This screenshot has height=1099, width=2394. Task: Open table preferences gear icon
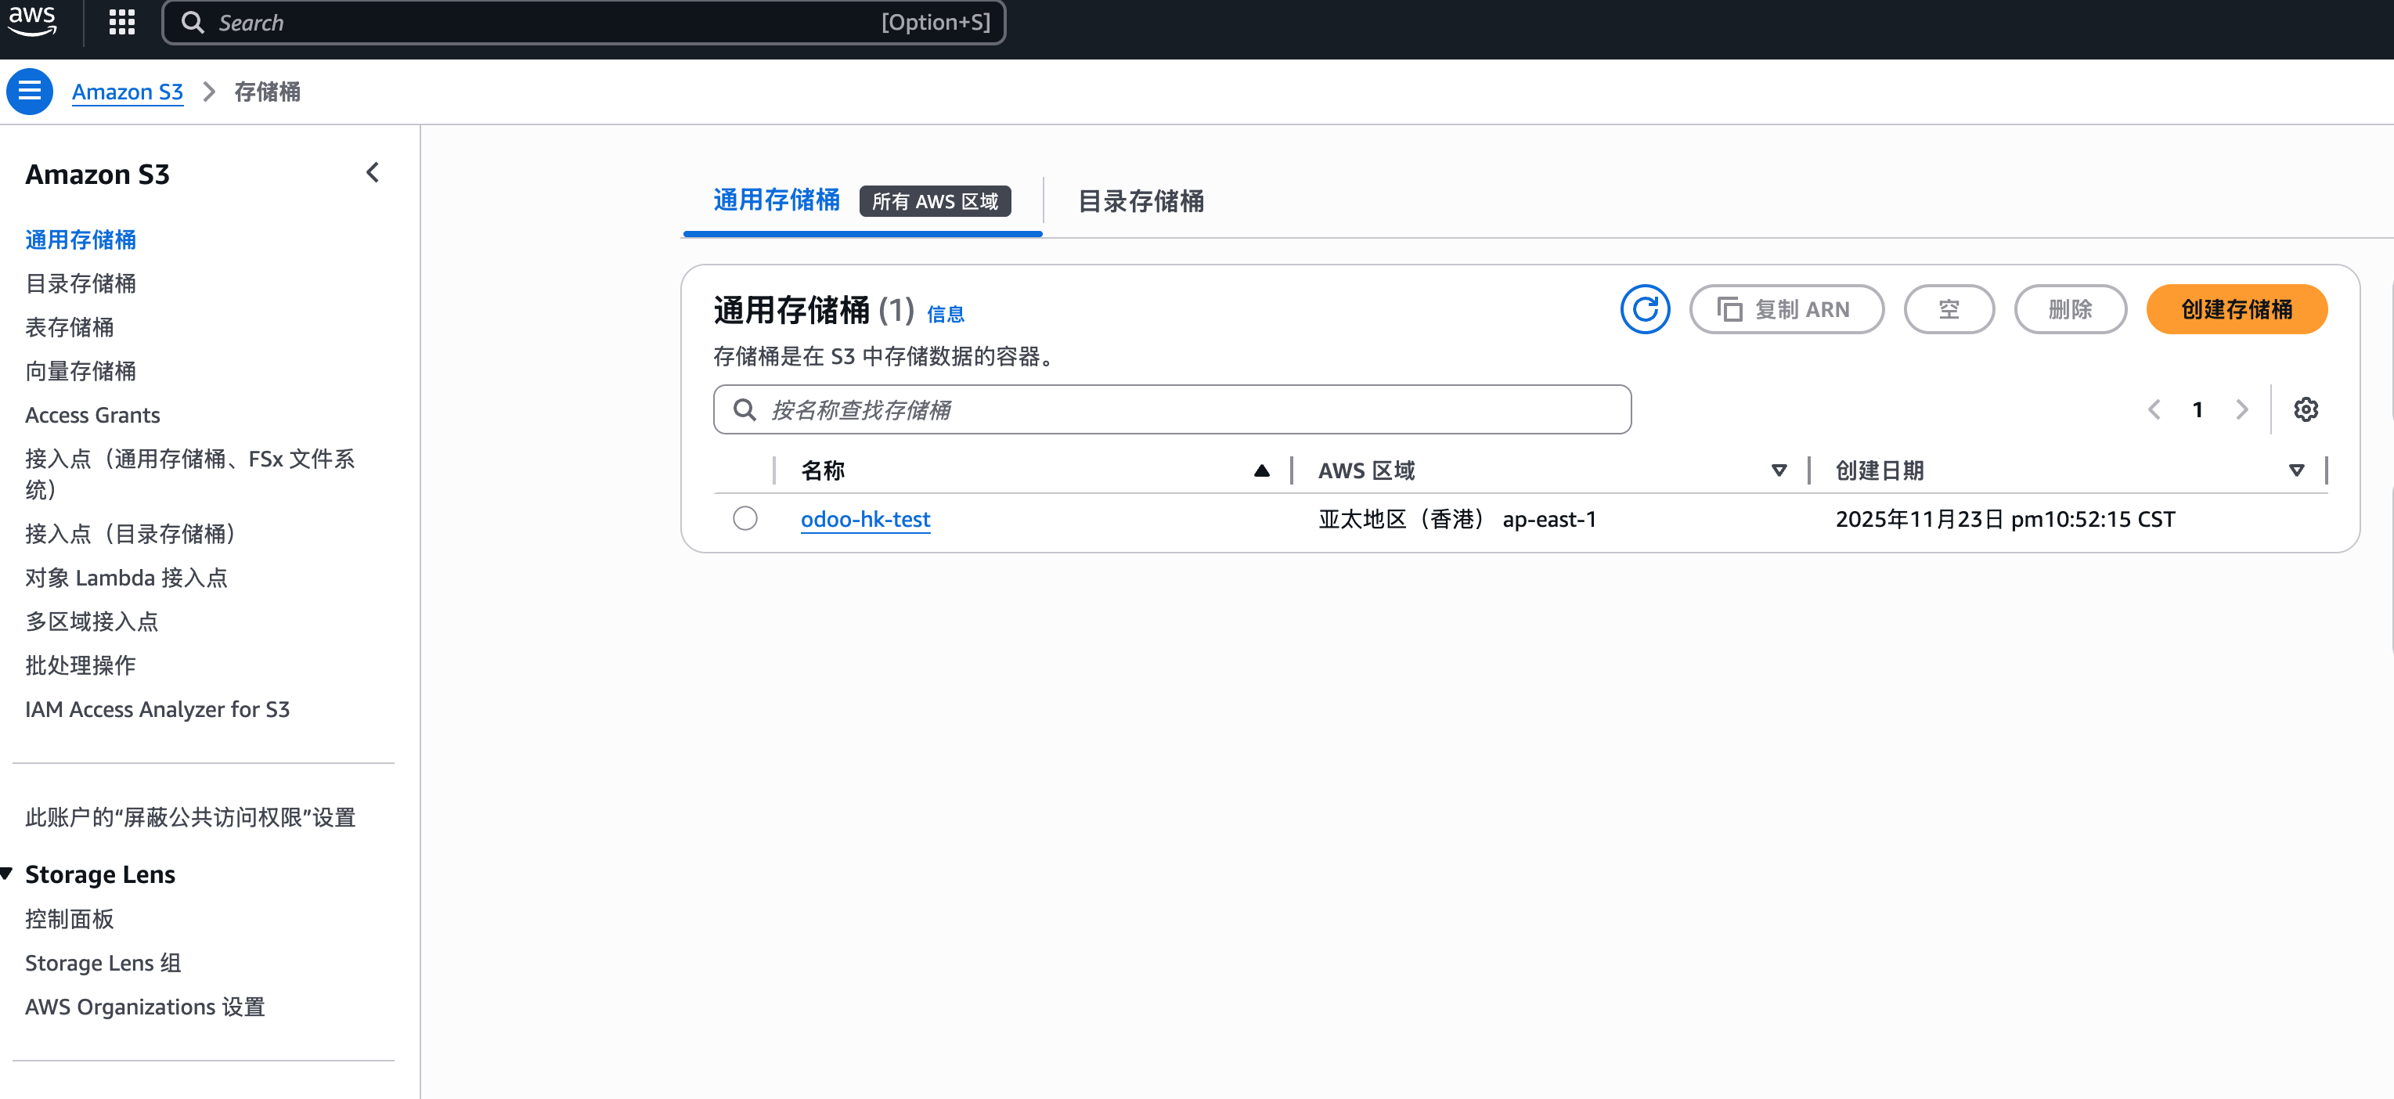point(2306,409)
